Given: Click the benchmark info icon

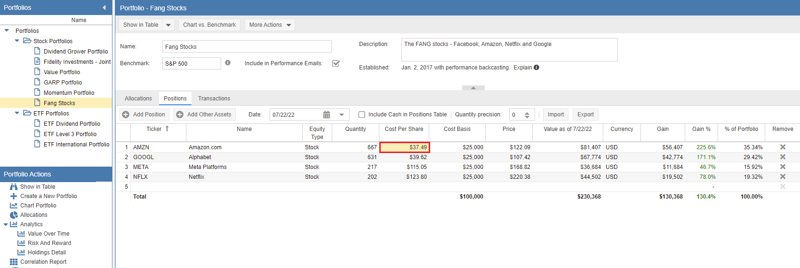Looking at the screenshot, I should [228, 63].
